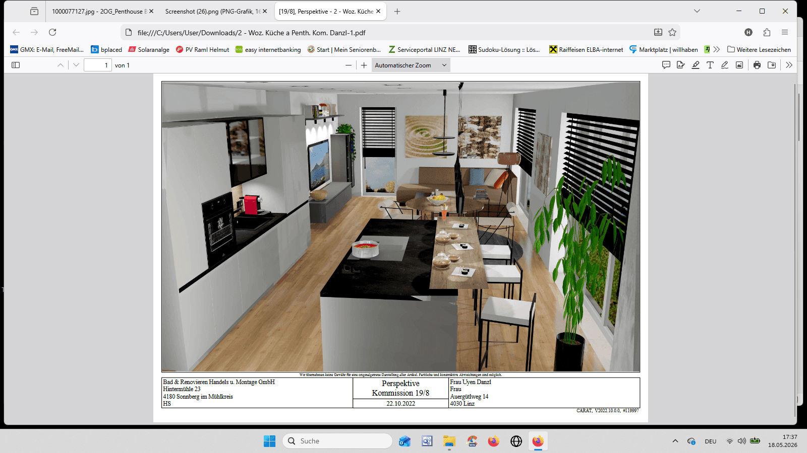This screenshot has width=807, height=453.
Task: Open Serviceportal LINZ bookmark
Action: pyautogui.click(x=424, y=49)
